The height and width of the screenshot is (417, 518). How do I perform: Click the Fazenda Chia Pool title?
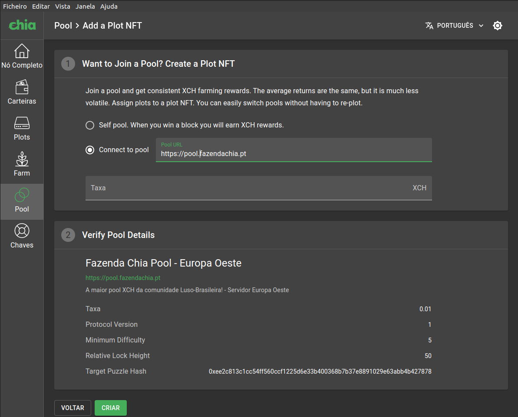(x=164, y=263)
